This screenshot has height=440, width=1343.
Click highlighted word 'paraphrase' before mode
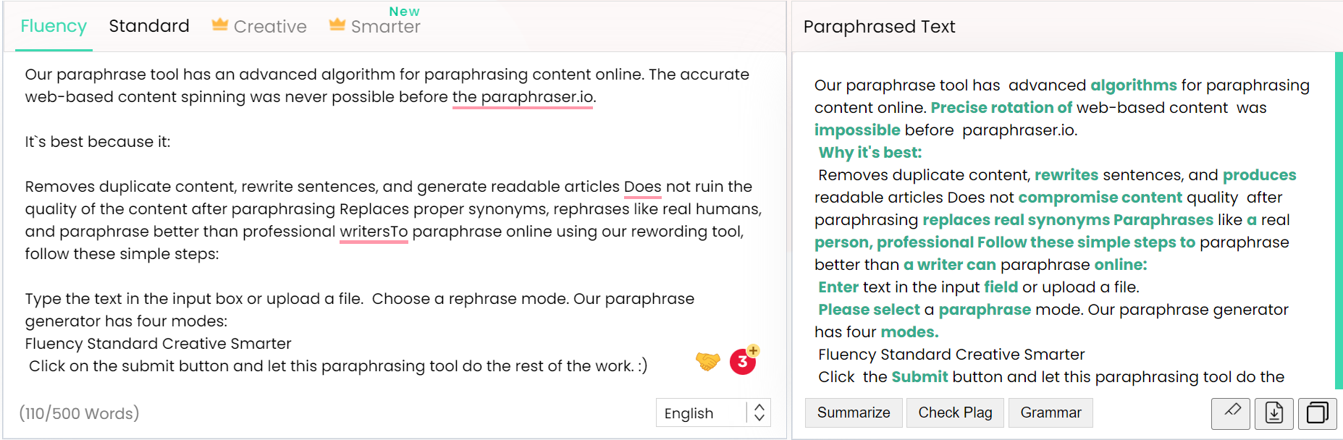985,310
